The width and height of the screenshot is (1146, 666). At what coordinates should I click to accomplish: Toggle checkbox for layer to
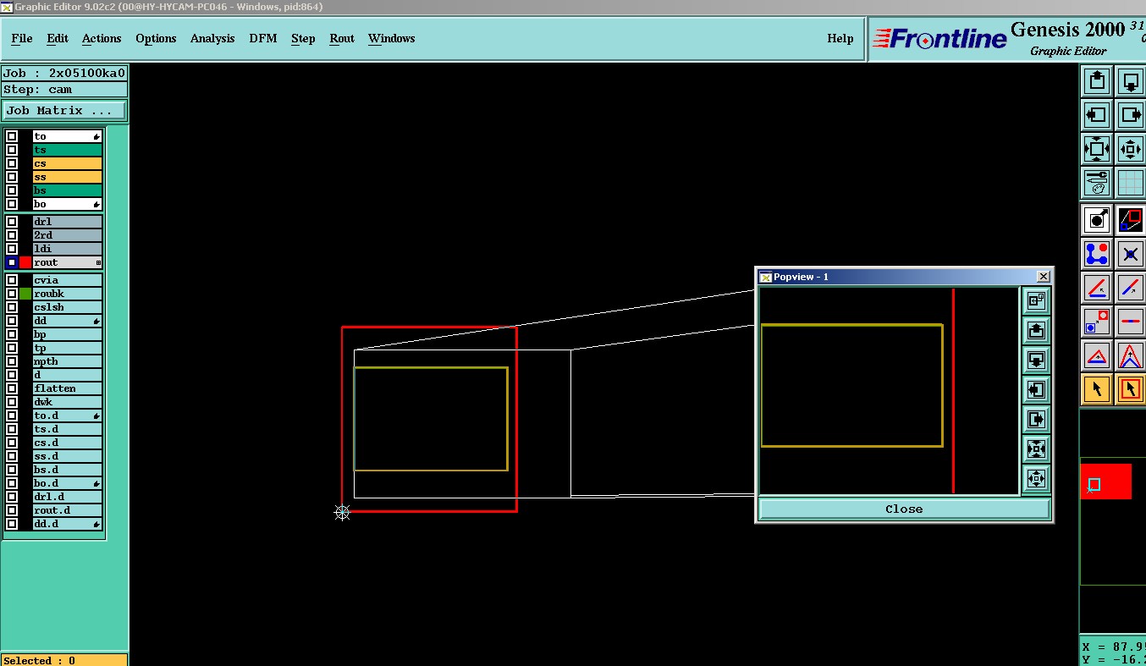click(x=12, y=136)
